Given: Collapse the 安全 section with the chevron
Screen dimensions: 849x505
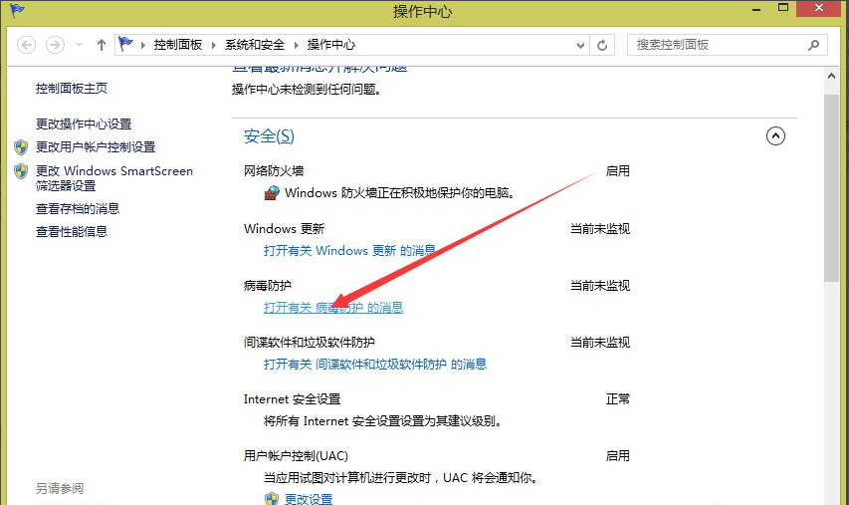Looking at the screenshot, I should pos(775,136).
